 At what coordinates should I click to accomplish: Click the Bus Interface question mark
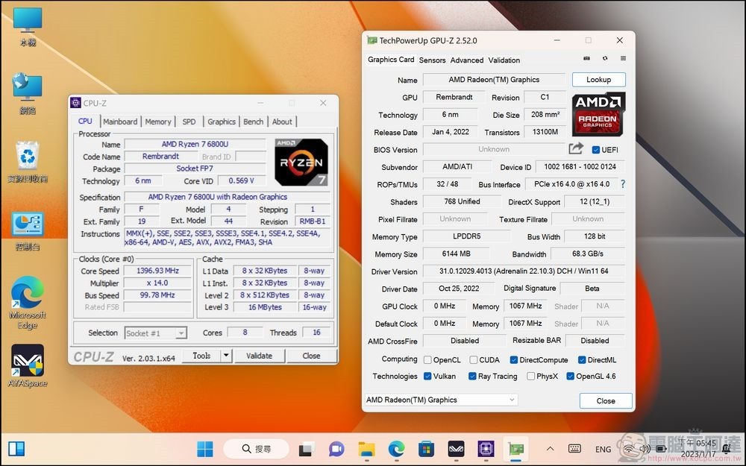tap(623, 184)
